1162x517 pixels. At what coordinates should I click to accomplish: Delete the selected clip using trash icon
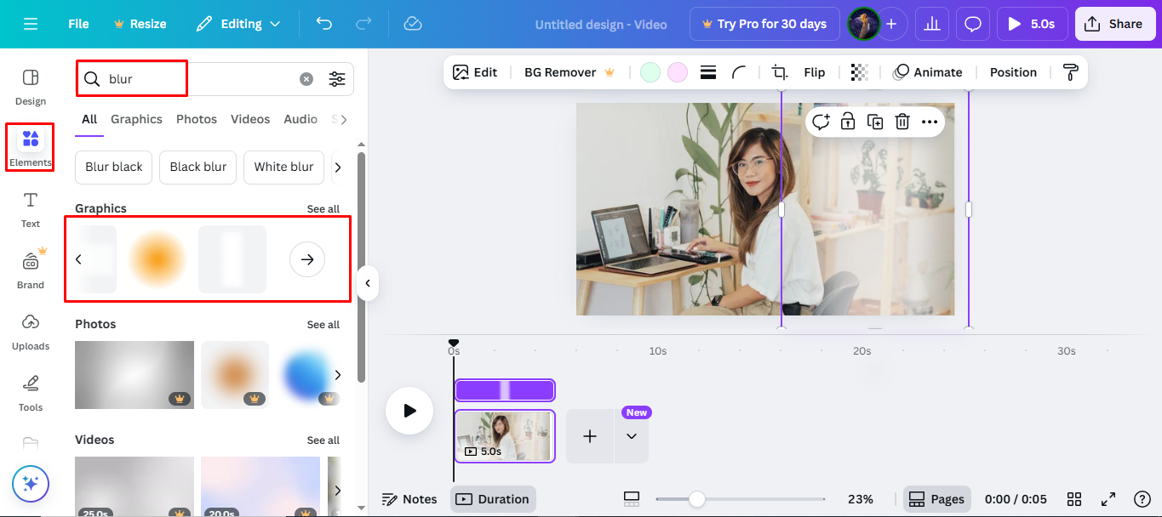902,122
